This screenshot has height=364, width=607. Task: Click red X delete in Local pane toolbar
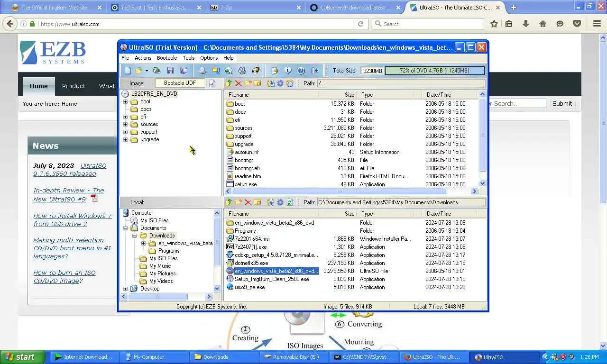point(248,202)
